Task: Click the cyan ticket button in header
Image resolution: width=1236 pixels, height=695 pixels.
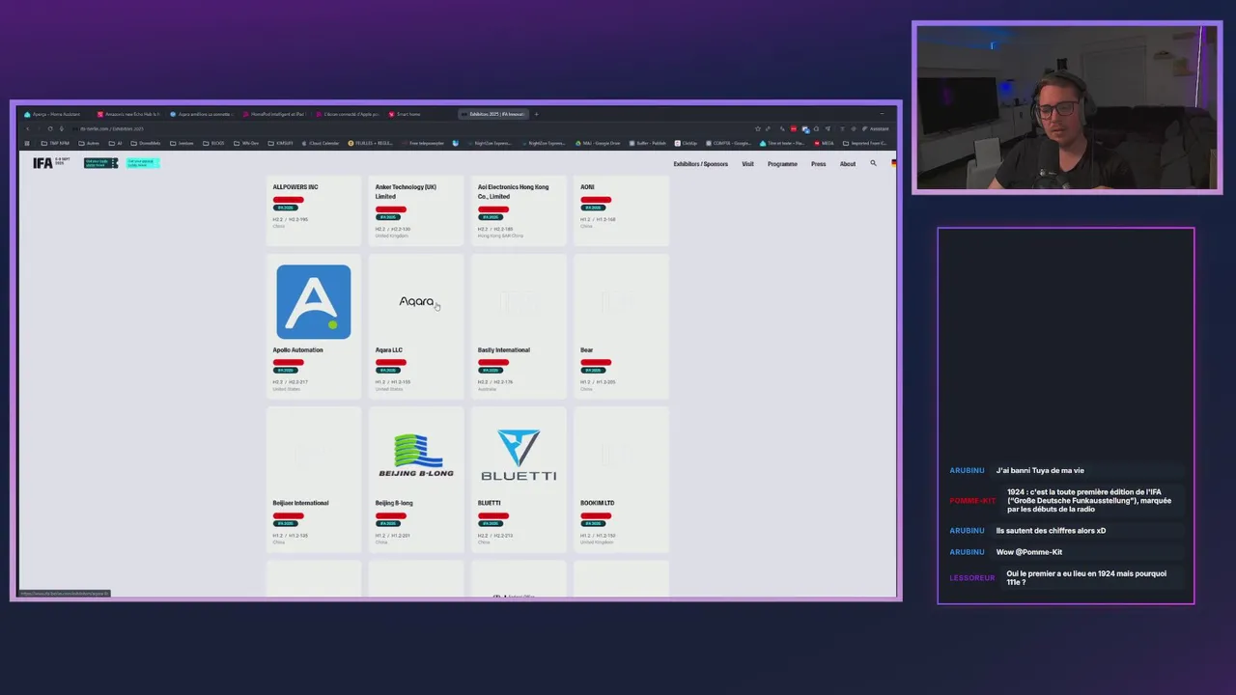Action: pos(142,163)
